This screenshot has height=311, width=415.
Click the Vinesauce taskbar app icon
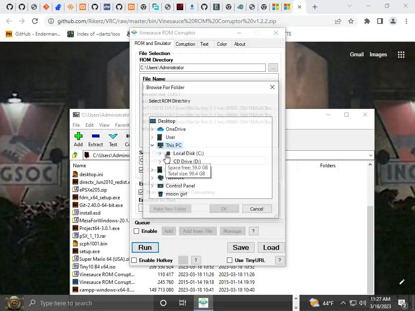click(203, 303)
